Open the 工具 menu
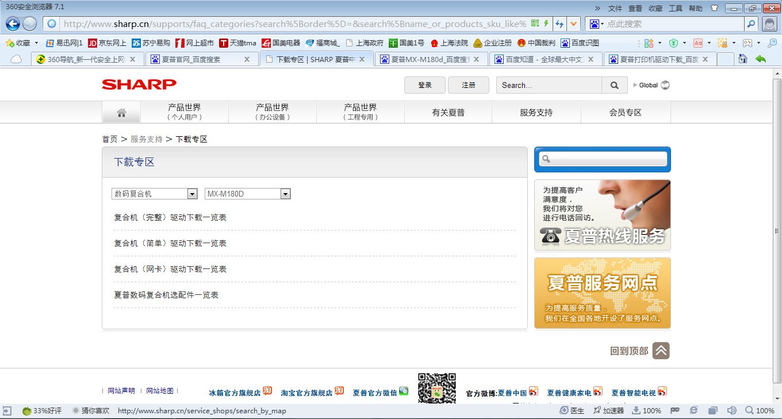Viewport: 782px width, 419px height. 676,8
